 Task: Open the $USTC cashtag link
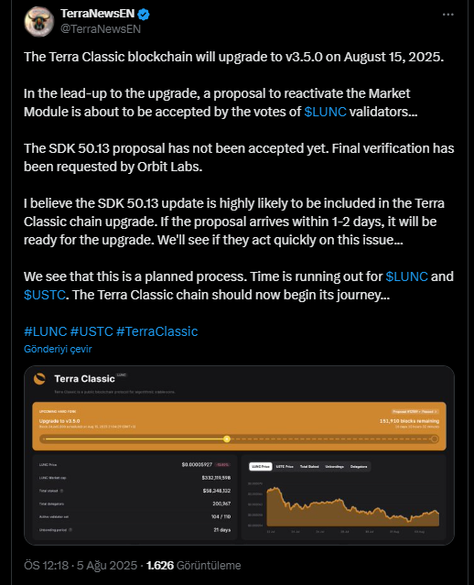click(x=45, y=295)
